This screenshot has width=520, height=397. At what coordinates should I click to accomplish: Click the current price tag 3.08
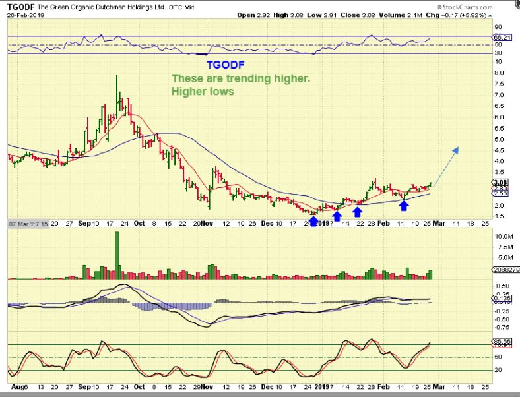(x=500, y=182)
